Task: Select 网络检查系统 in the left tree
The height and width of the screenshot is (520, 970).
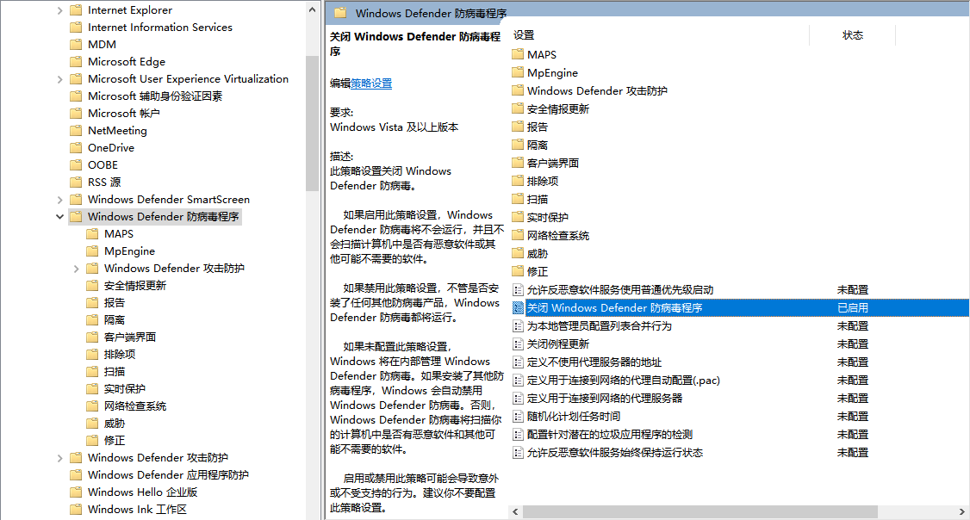Action: (135, 406)
